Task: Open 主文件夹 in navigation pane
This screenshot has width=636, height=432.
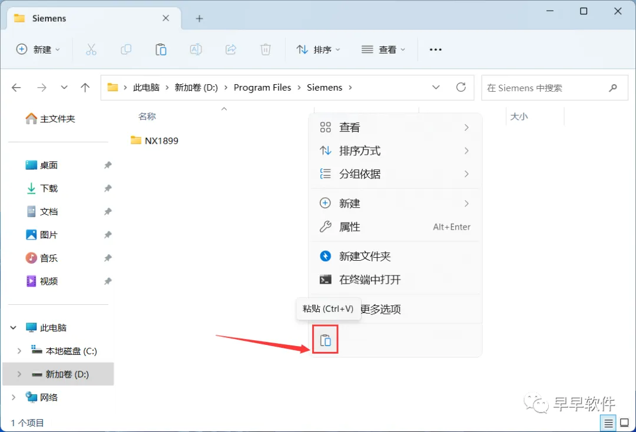Action: pos(50,119)
